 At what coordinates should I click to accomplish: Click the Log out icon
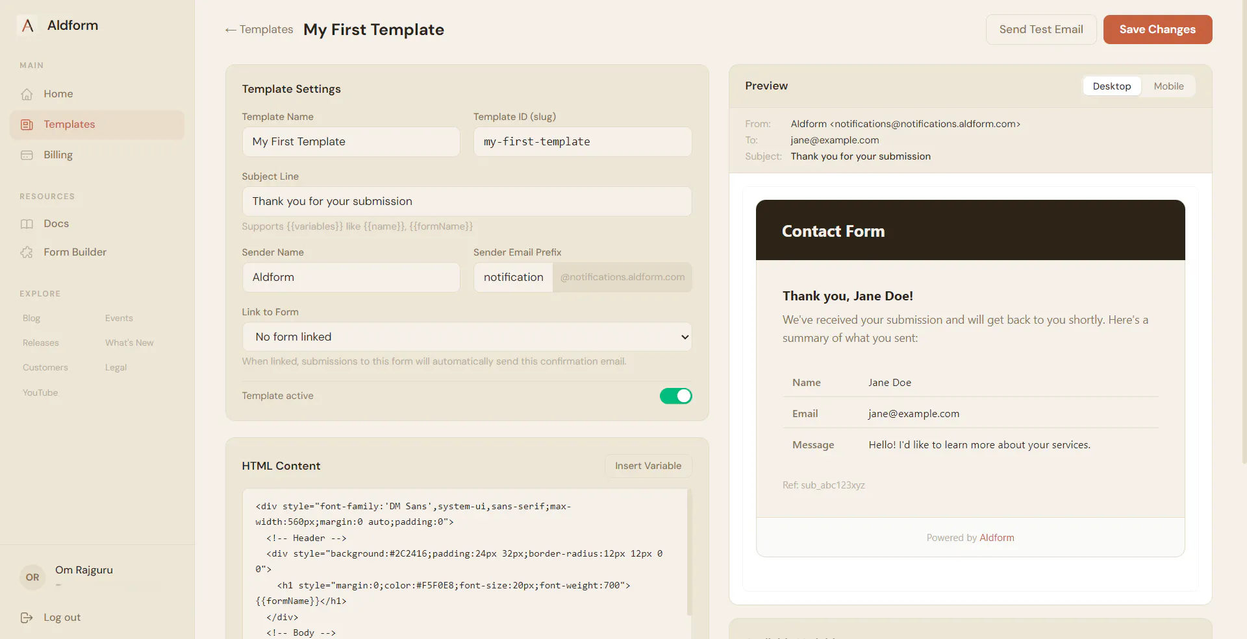[x=27, y=618]
